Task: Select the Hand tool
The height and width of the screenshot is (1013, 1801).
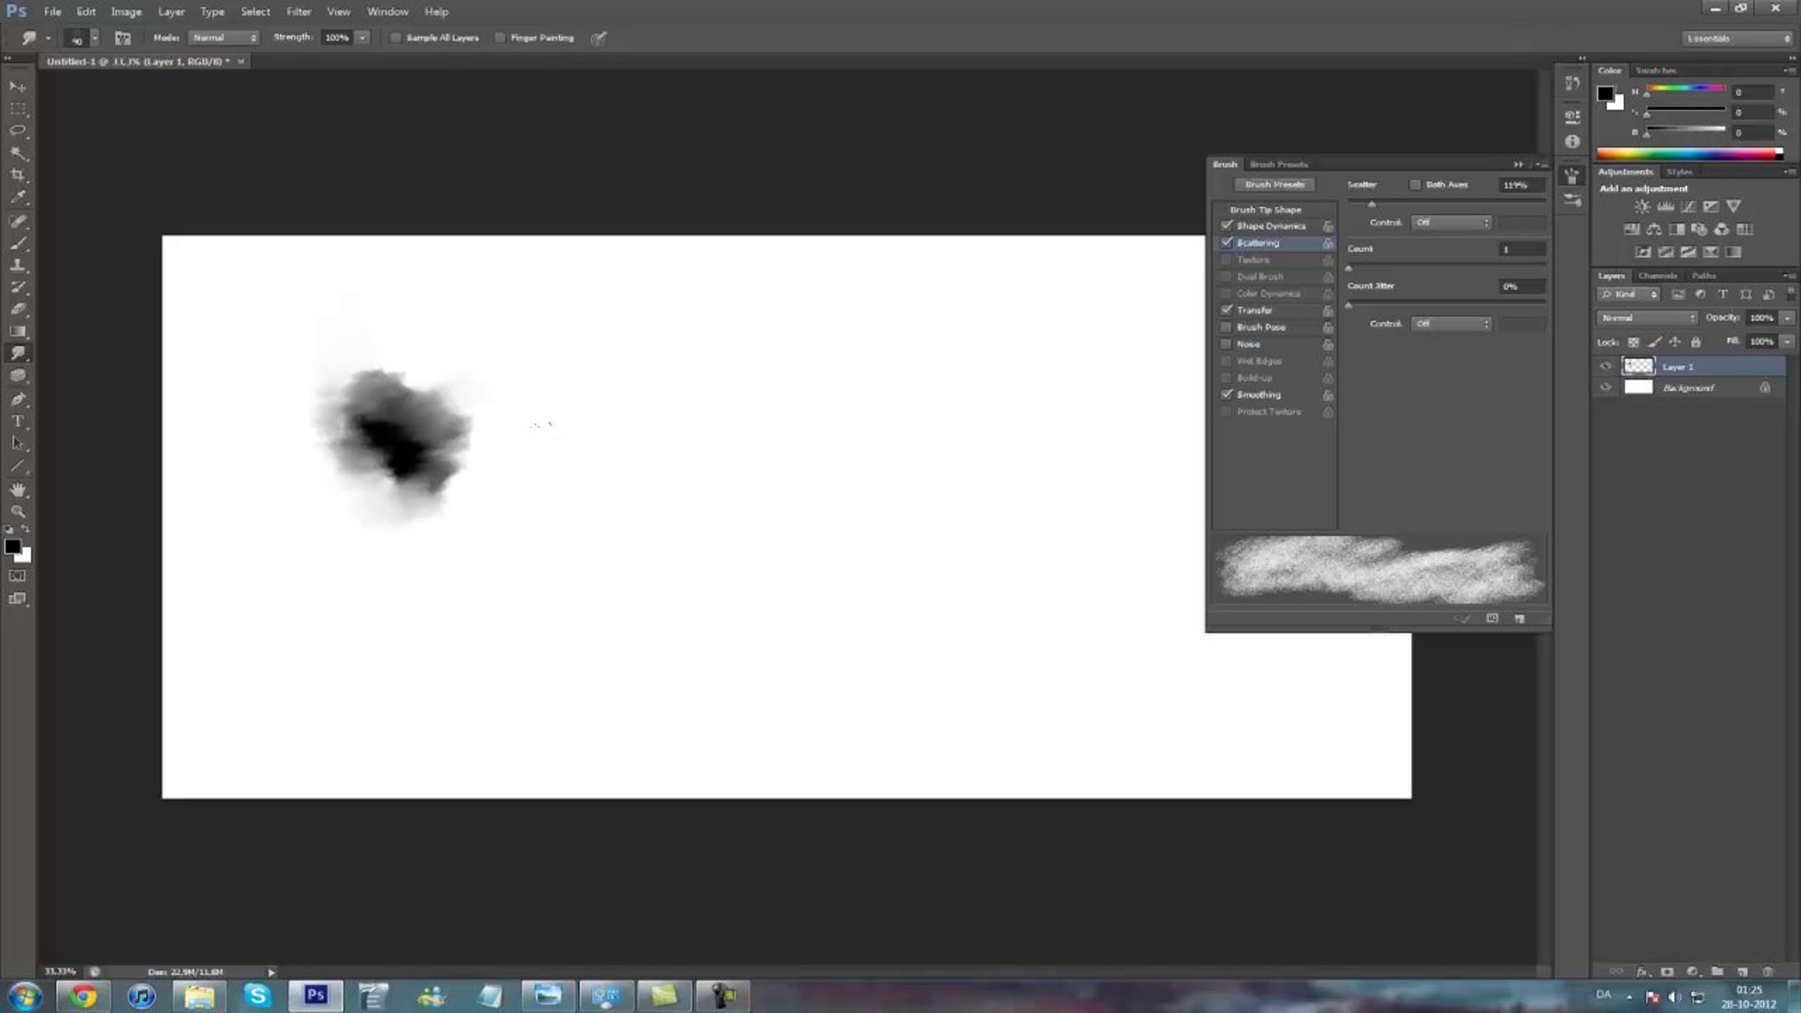Action: [18, 489]
